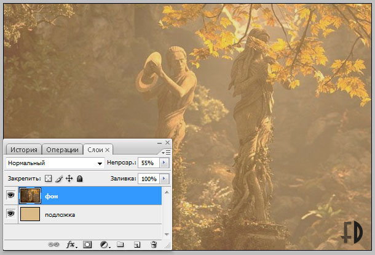
Task: Open the Нормальный blend mode dropdown
Action: tap(54, 163)
